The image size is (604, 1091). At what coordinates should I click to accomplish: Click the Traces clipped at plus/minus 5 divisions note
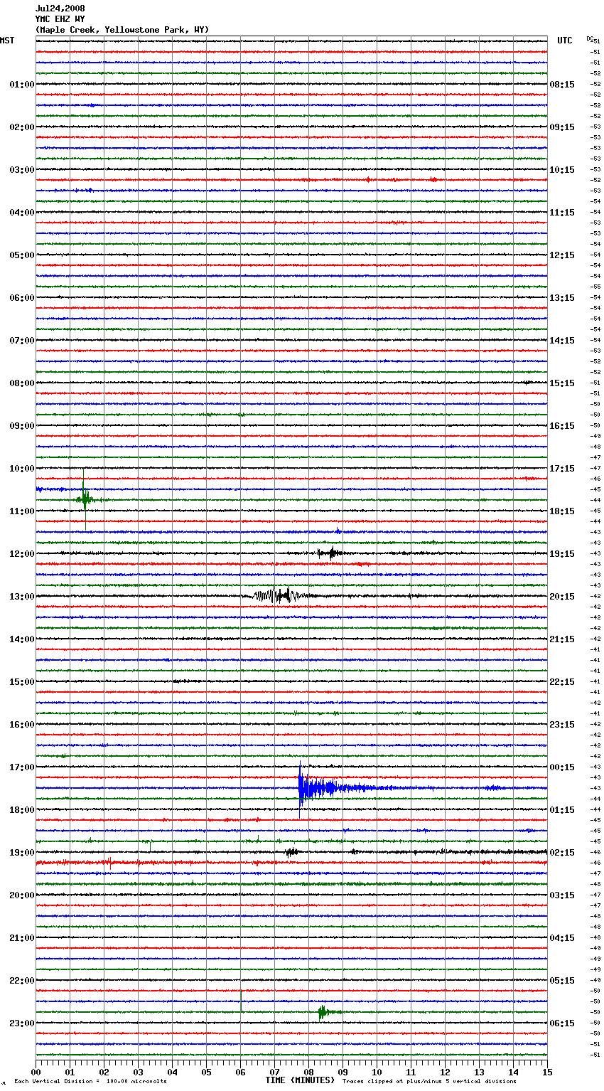429,1081
